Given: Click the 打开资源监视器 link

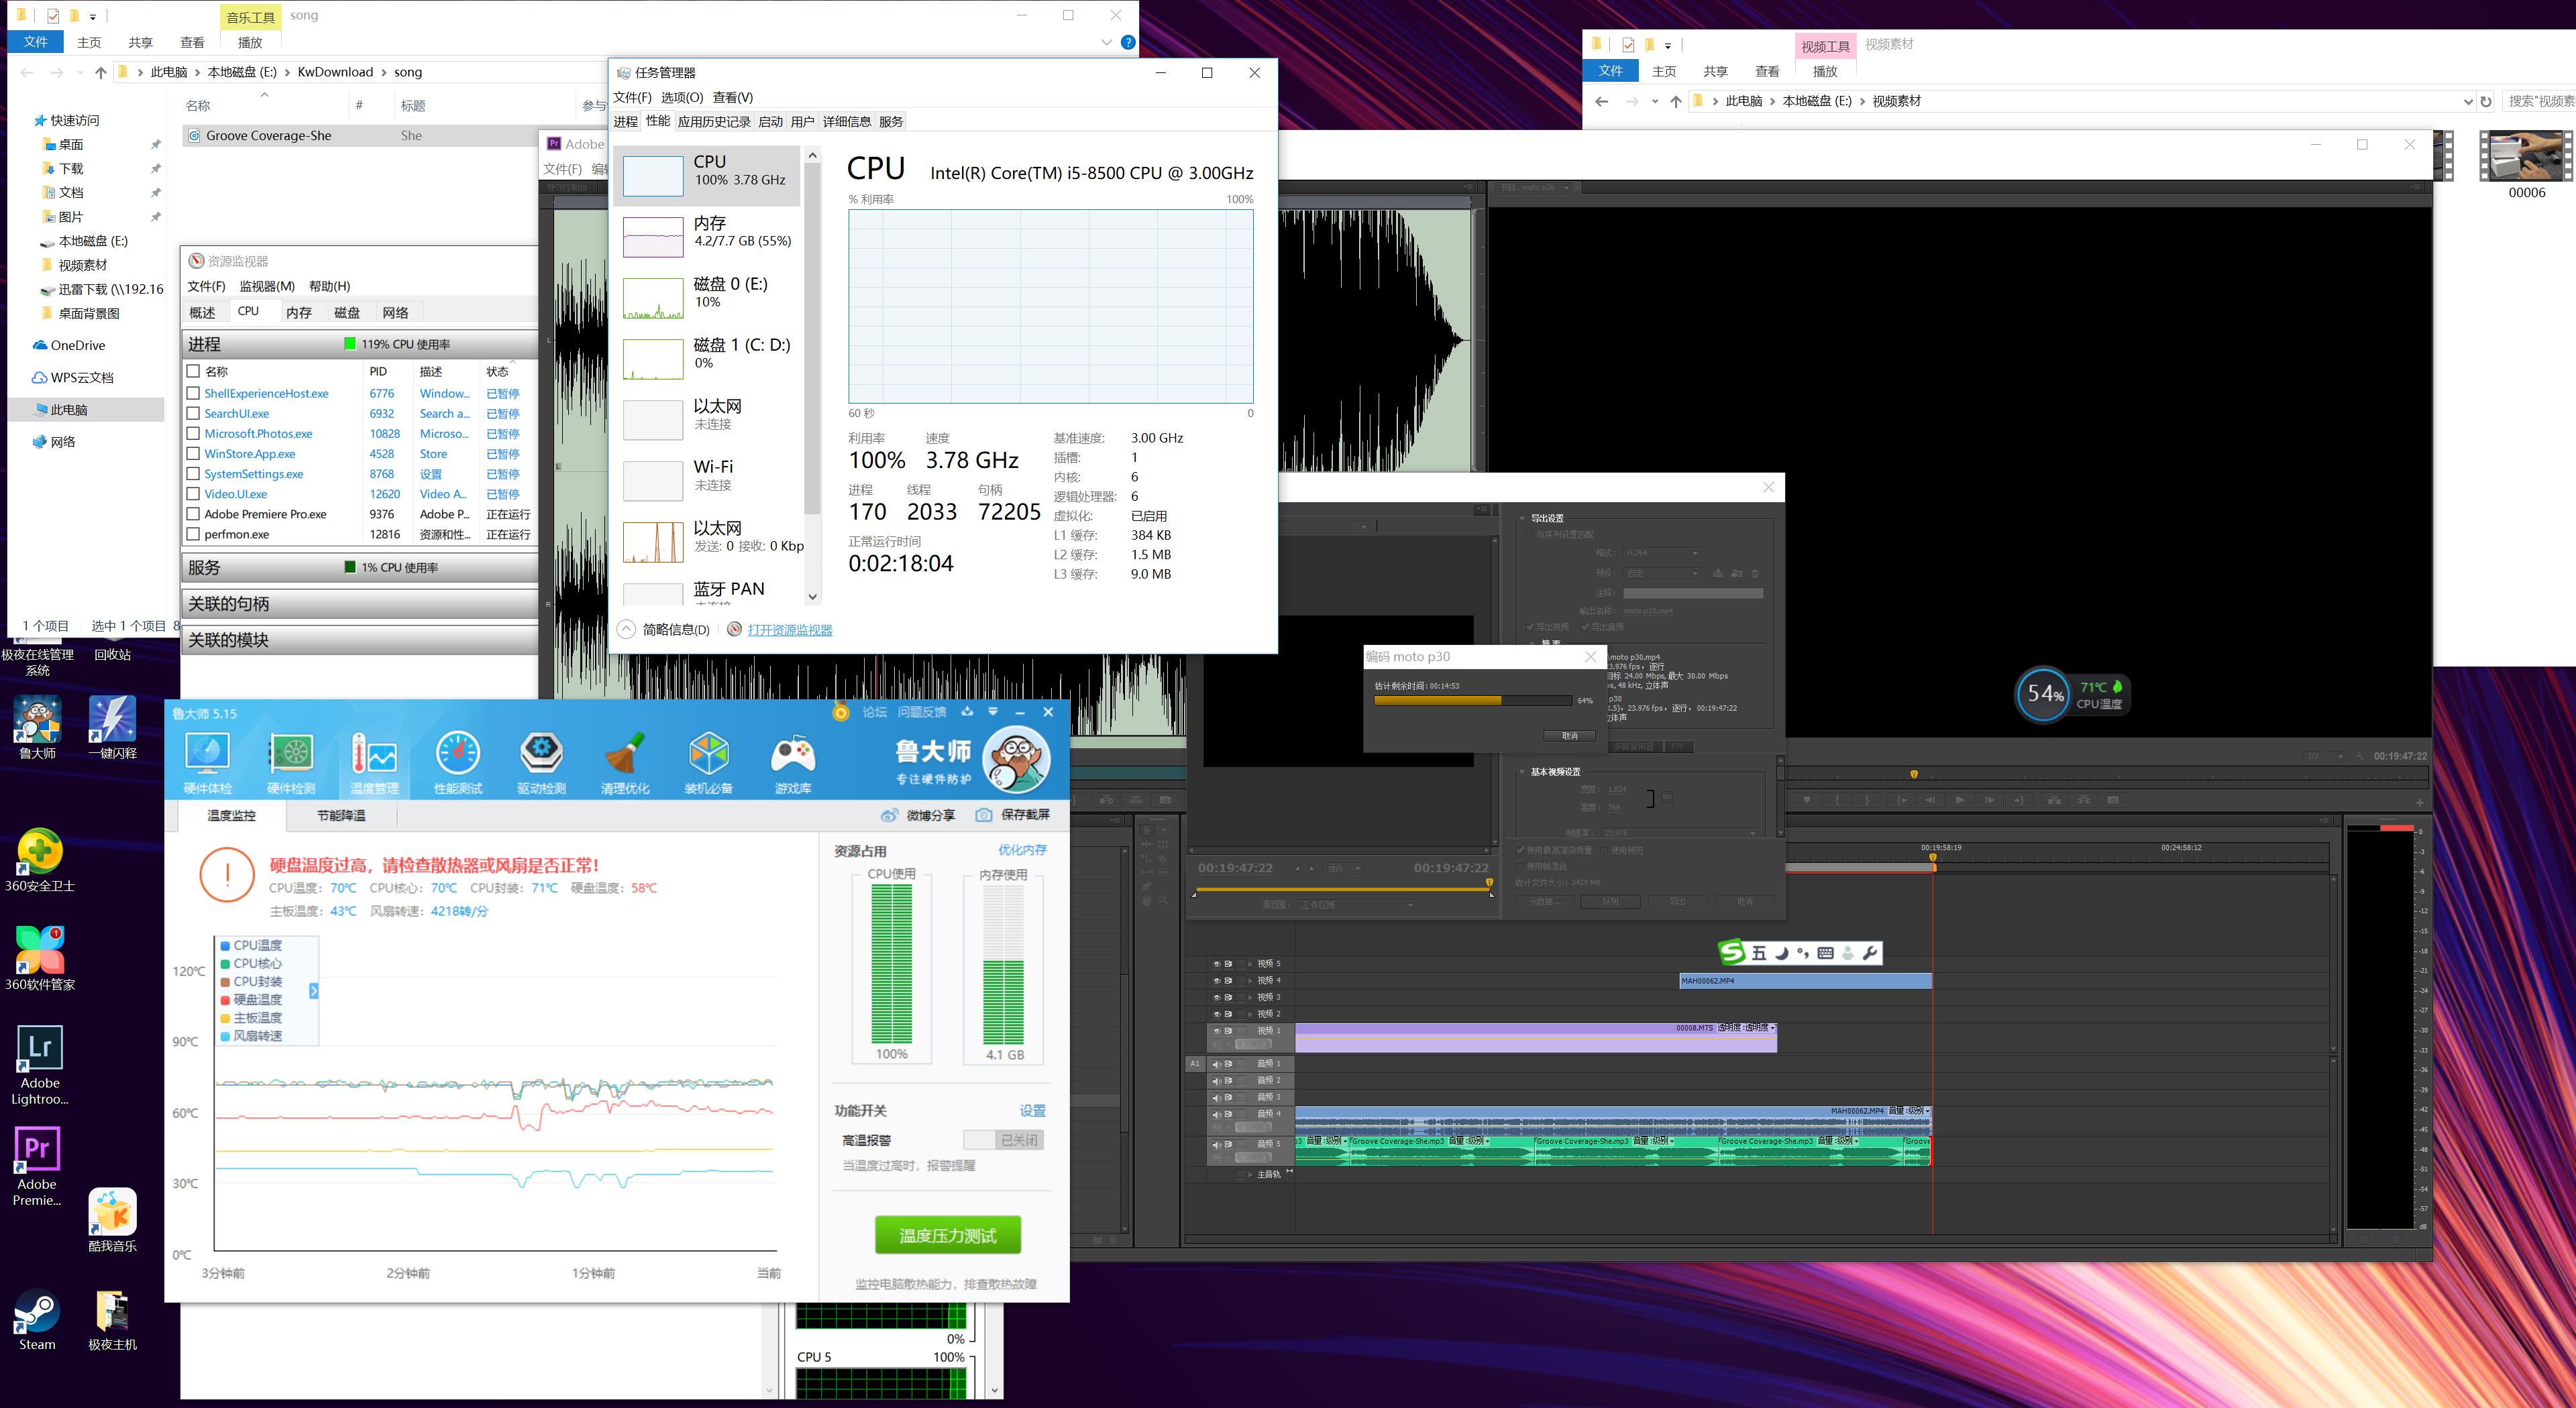Looking at the screenshot, I should (789, 630).
